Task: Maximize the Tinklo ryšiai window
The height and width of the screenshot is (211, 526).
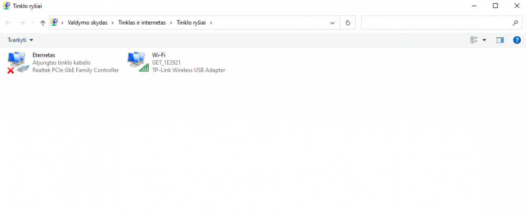Action: [495, 6]
